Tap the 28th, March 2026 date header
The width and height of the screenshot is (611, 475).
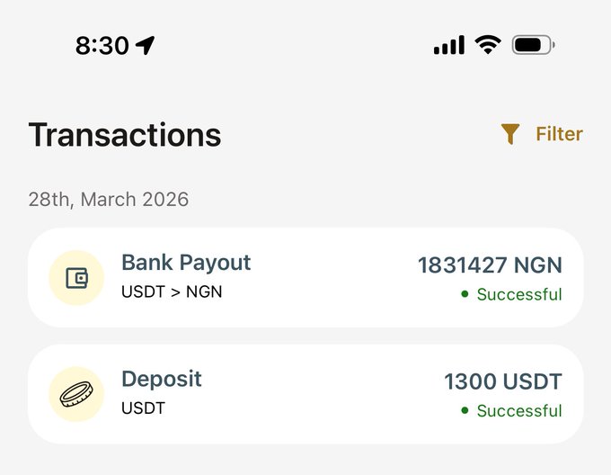tap(109, 199)
